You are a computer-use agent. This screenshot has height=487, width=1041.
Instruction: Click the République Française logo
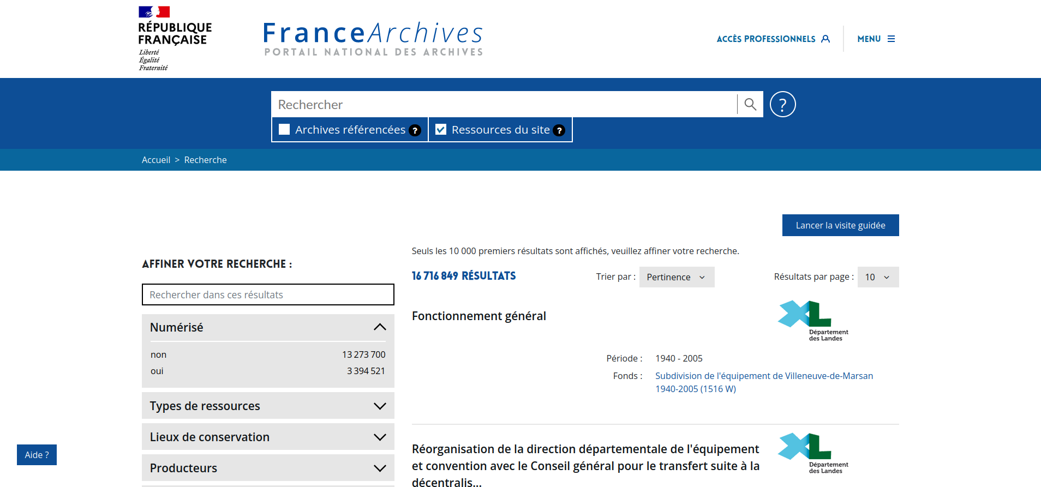[x=174, y=38]
